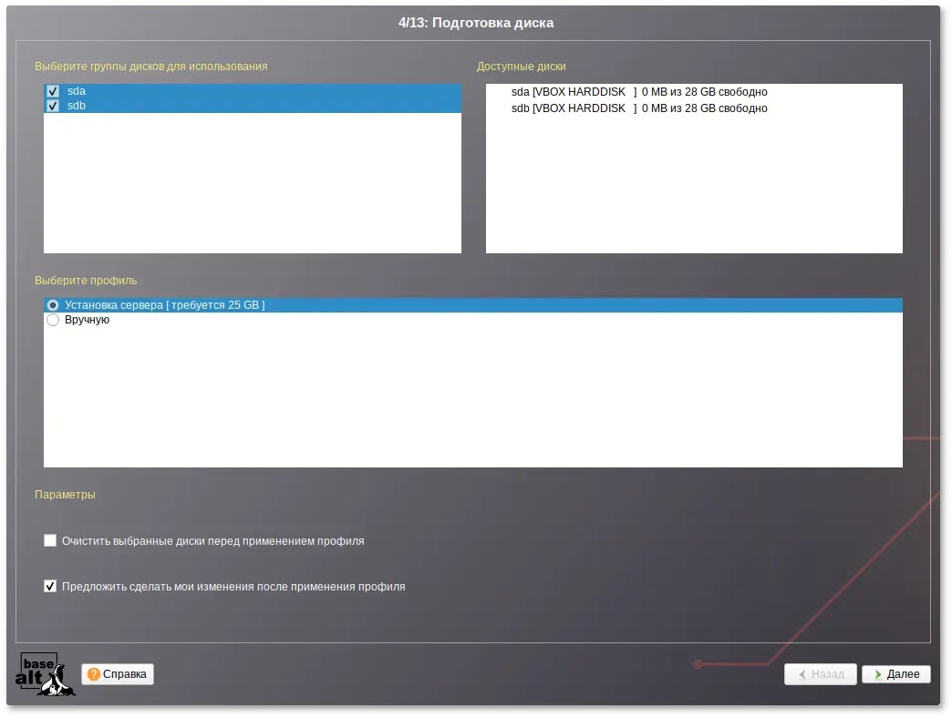
Task: Click 'Установка сервера [ требуется 25 GB ]' text
Action: pyautogui.click(x=164, y=305)
